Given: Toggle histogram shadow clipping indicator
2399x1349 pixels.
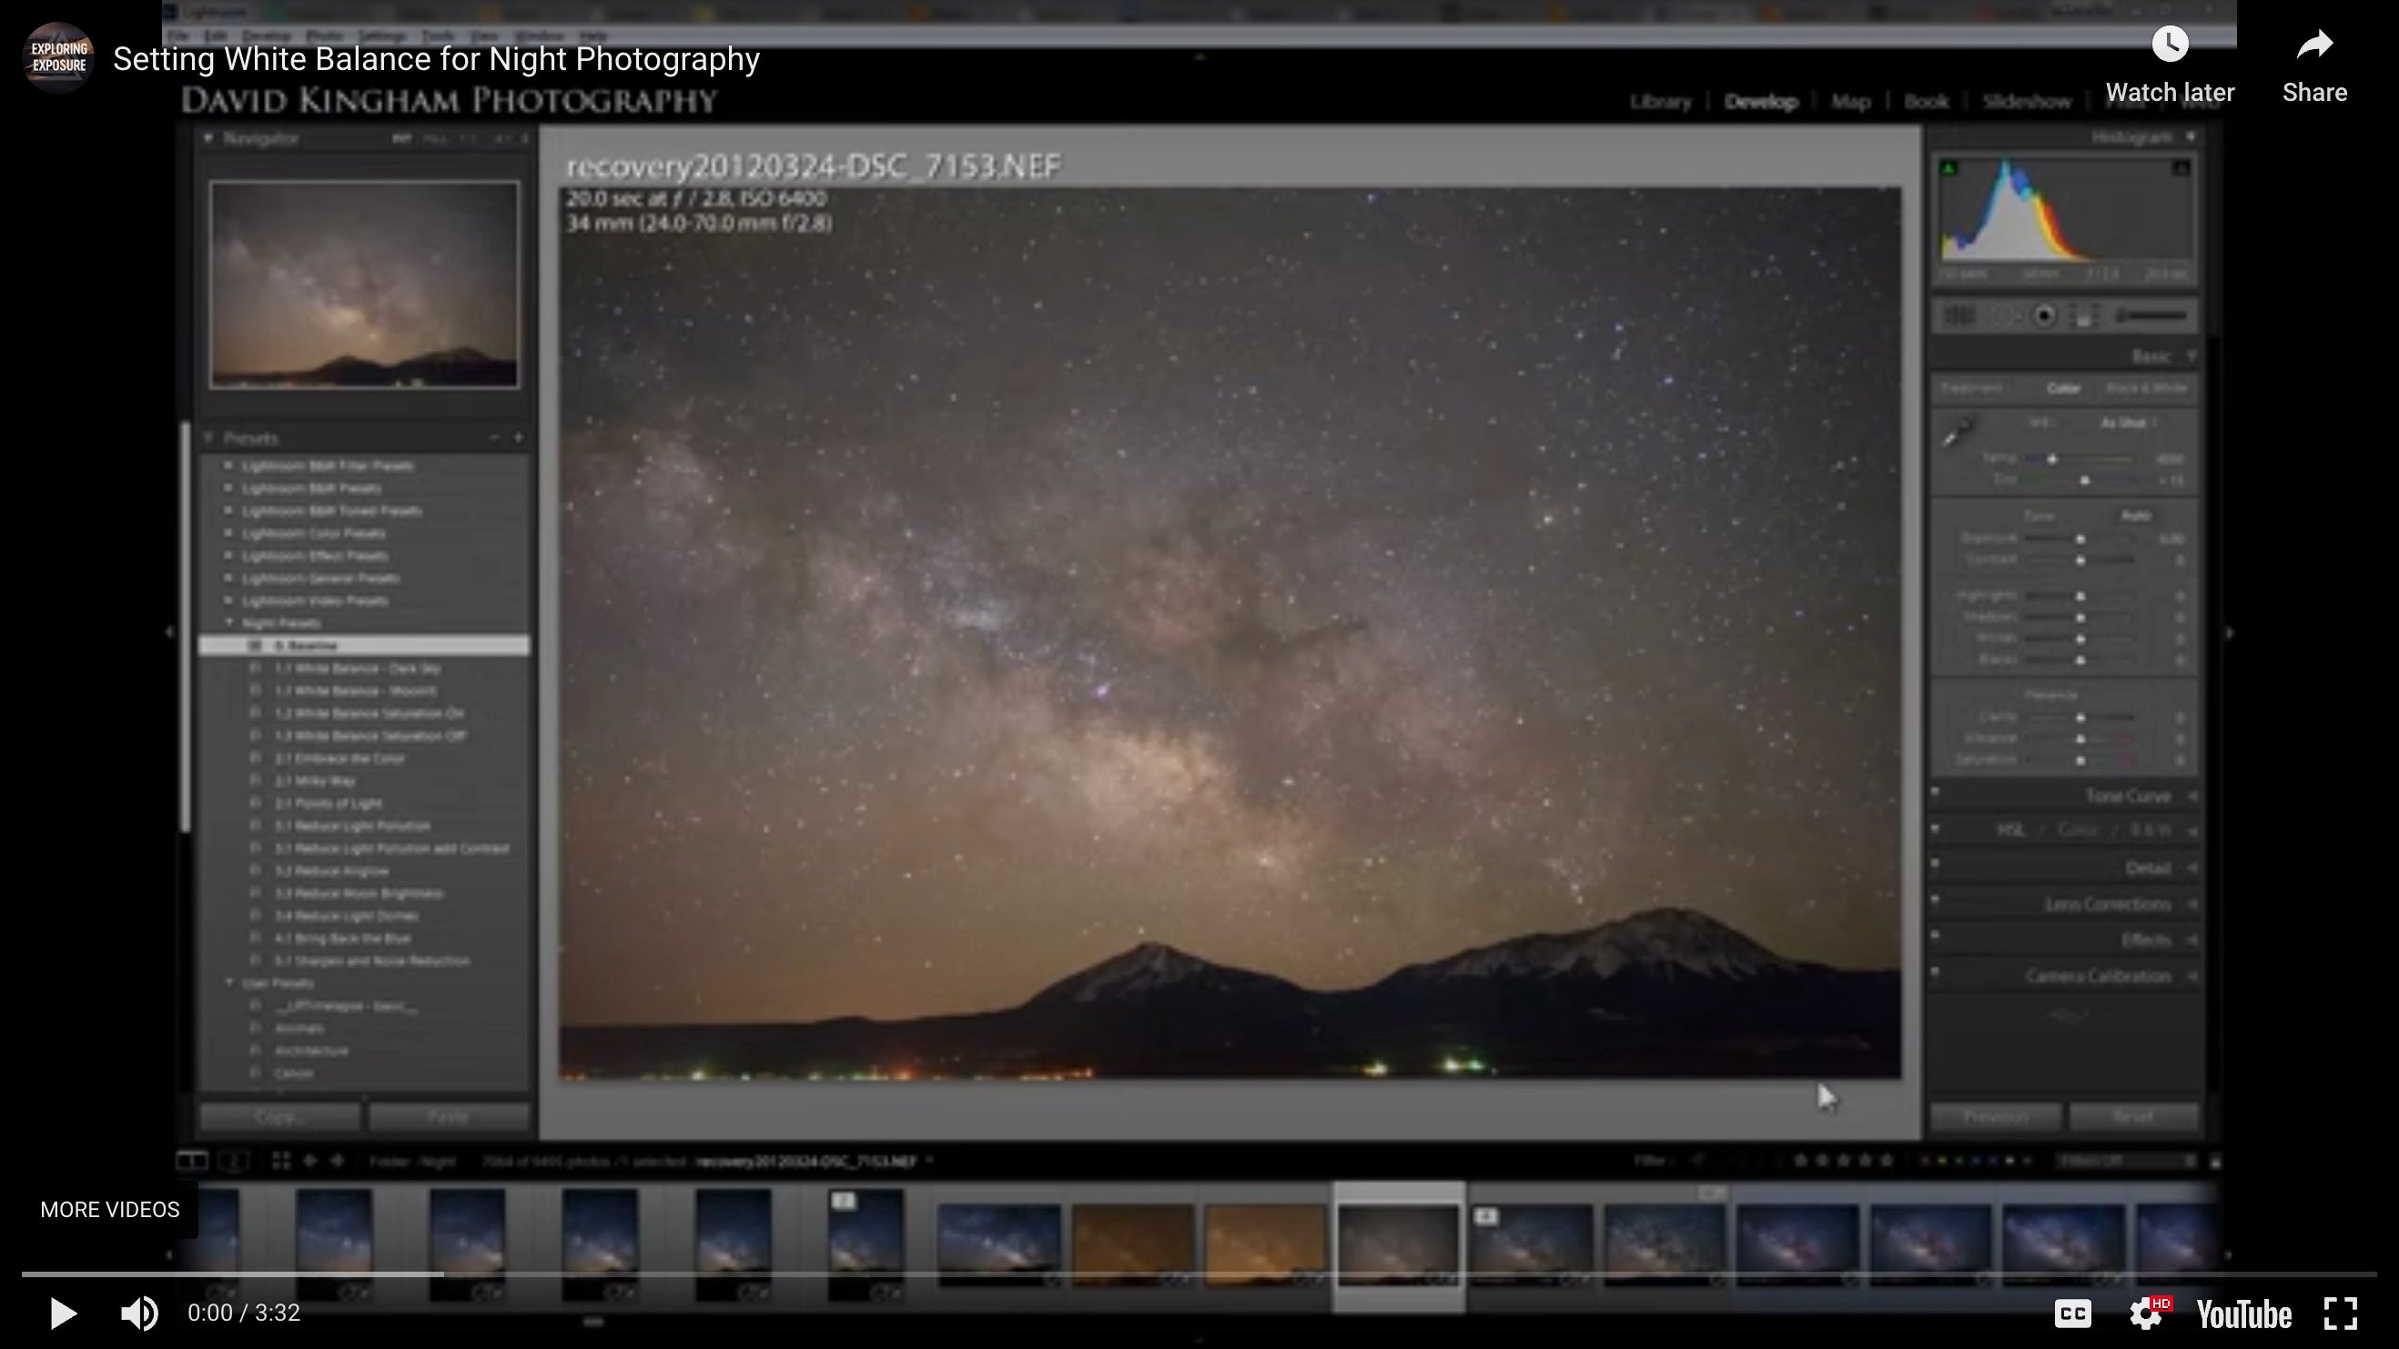Looking at the screenshot, I should (x=1949, y=167).
